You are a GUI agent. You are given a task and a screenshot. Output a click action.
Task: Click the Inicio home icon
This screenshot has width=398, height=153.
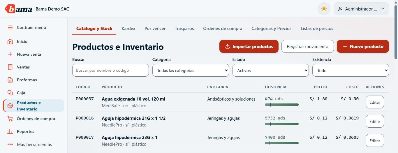[x=10, y=41]
